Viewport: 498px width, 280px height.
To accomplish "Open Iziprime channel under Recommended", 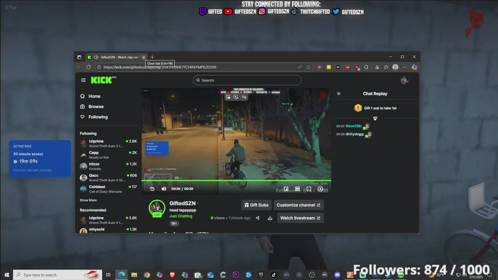I will tap(109, 220).
